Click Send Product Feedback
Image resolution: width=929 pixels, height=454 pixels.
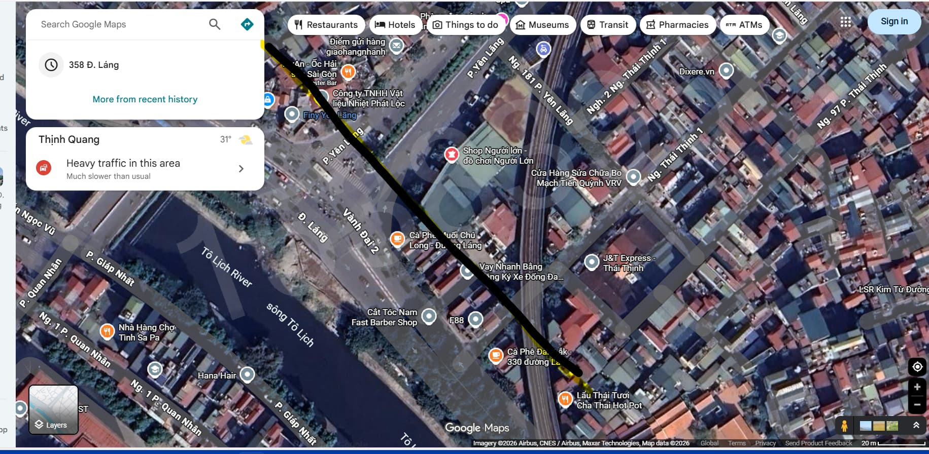[818, 443]
